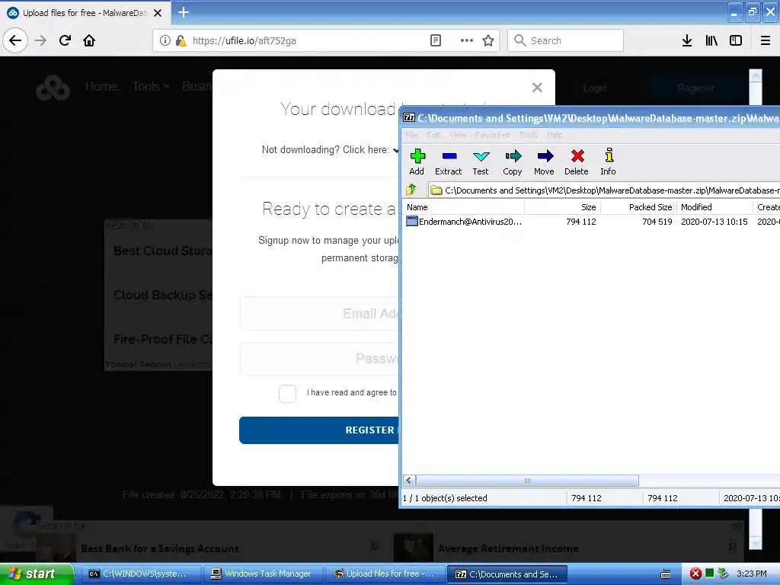Click the Register button in site header

(695, 88)
